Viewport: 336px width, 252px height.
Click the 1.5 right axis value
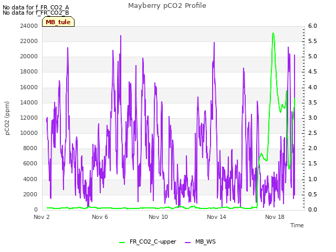click(x=312, y=163)
